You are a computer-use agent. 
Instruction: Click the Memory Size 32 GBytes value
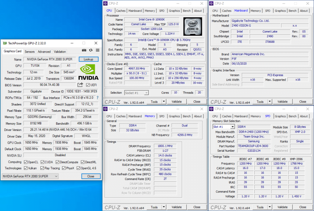coord(133,130)
